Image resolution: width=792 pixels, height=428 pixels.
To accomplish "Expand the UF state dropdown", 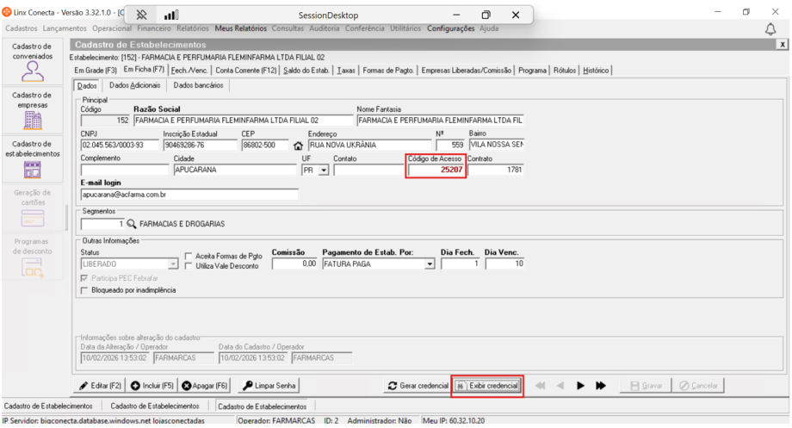I will 324,171.
